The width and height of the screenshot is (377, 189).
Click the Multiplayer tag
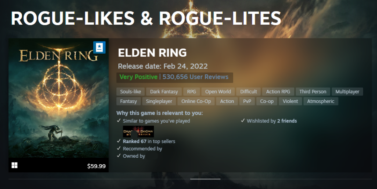347,92
